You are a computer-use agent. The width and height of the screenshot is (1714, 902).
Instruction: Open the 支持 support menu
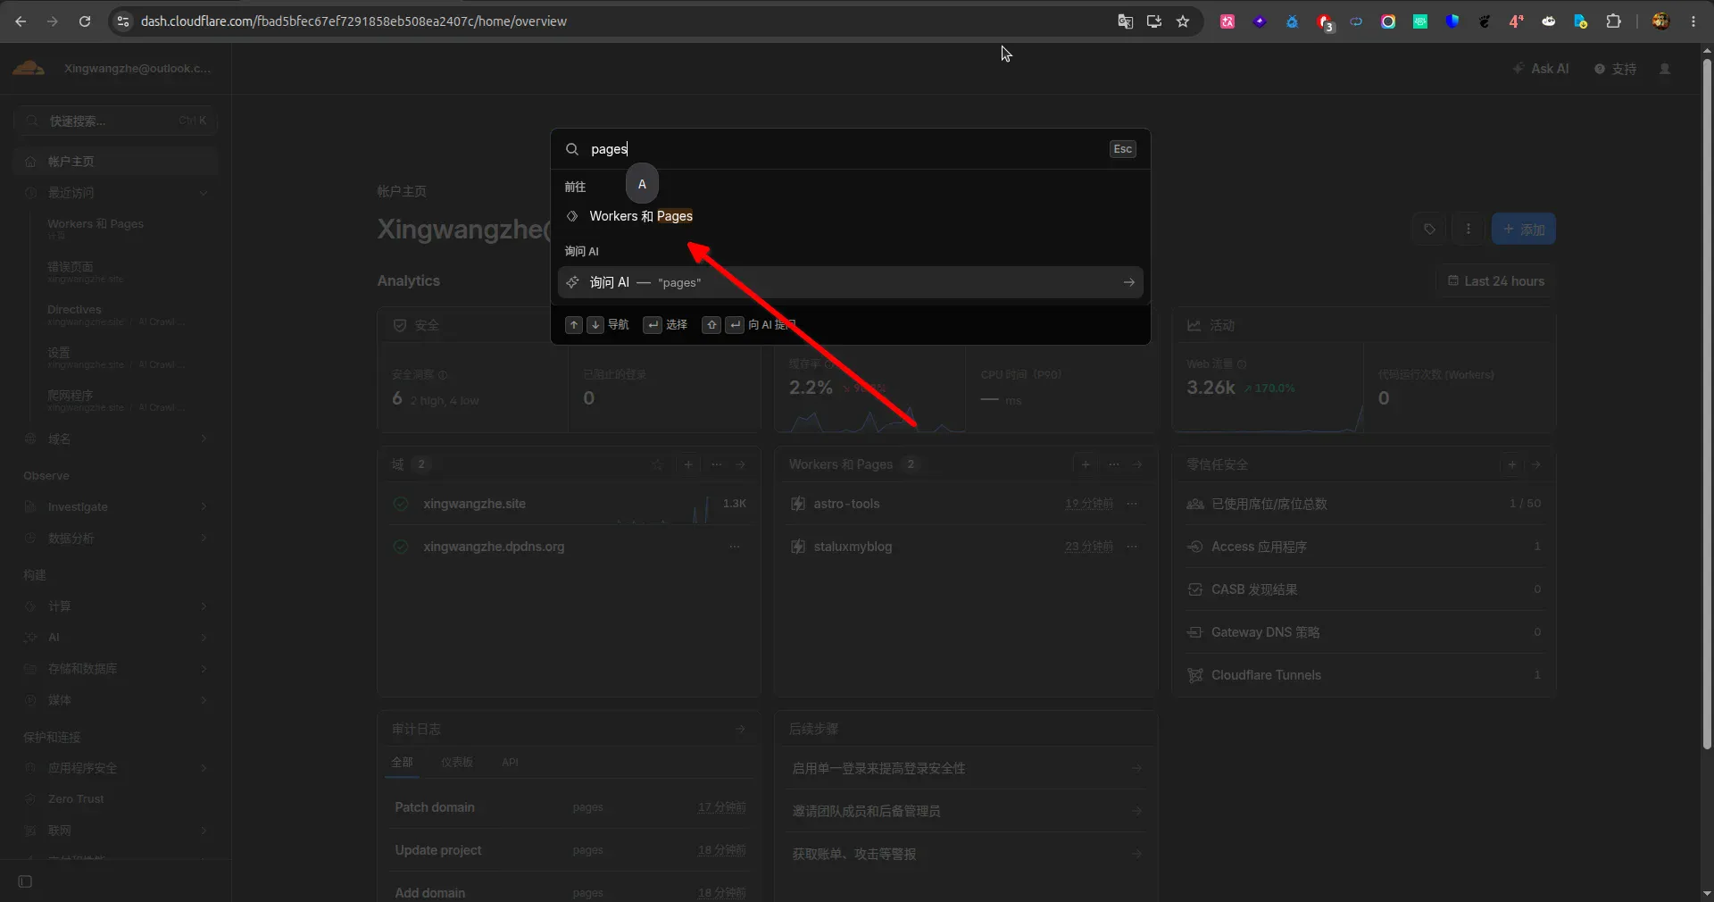[1616, 69]
